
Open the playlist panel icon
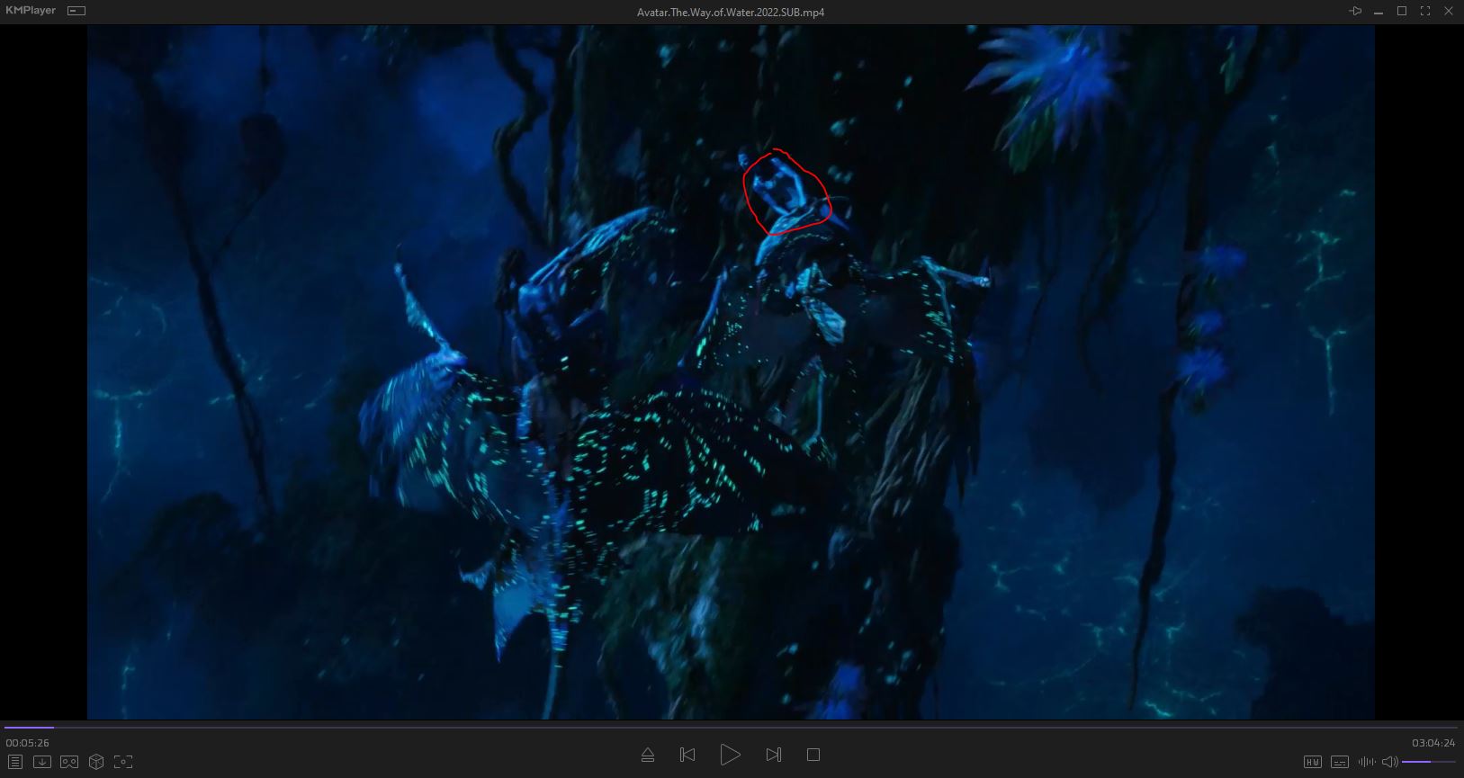[x=14, y=762]
